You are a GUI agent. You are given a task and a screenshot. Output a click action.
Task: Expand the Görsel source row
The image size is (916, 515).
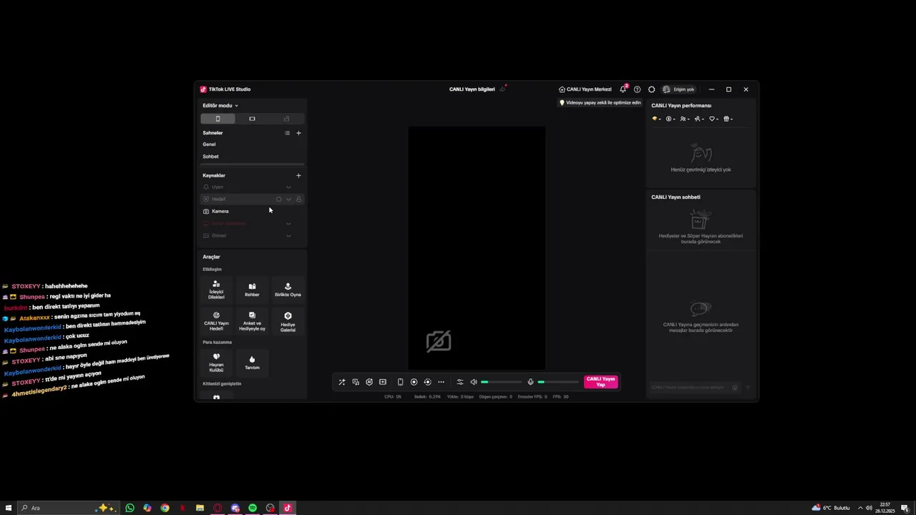[x=288, y=236]
